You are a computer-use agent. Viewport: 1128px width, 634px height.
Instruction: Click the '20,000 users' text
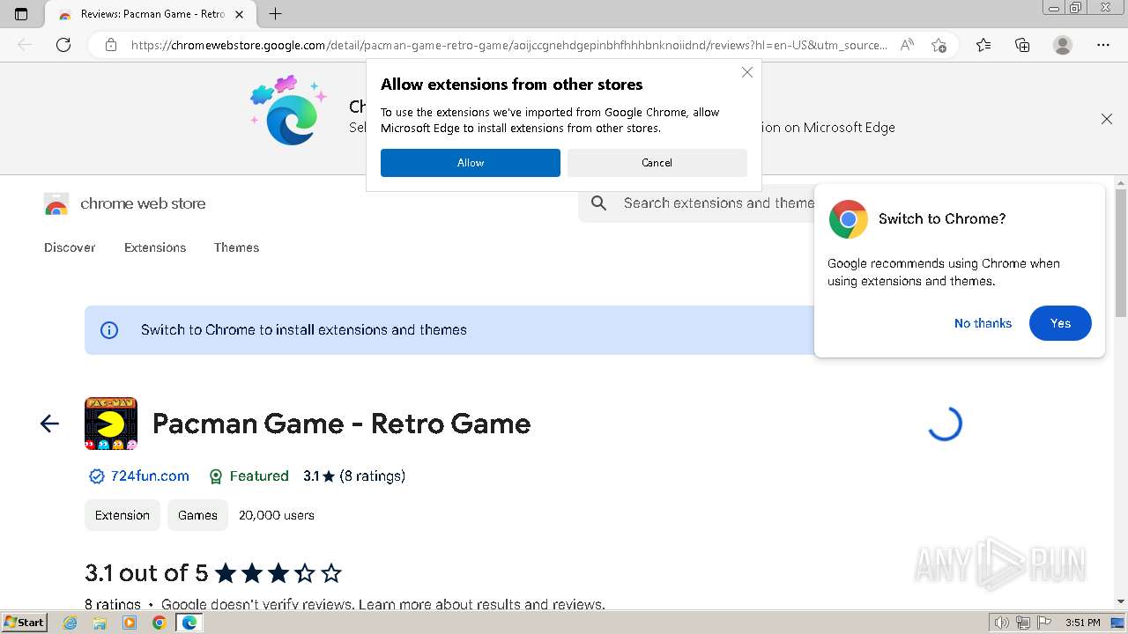pos(277,515)
